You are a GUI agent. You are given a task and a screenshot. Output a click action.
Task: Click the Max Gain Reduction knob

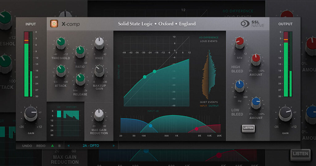(x=99, y=115)
